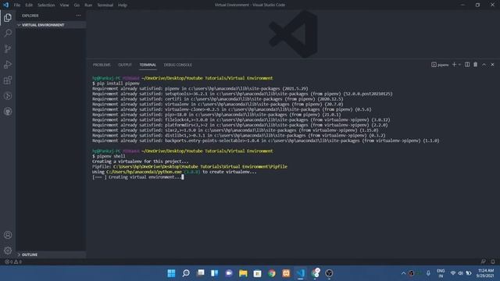
Task: Maximize the panel with up chevron
Action: tap(484, 65)
